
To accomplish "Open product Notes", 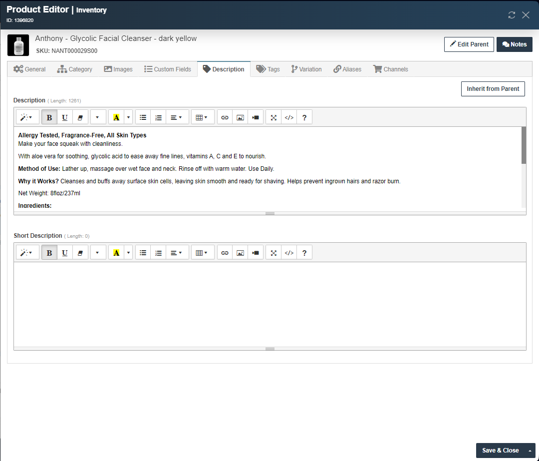I will pos(514,44).
